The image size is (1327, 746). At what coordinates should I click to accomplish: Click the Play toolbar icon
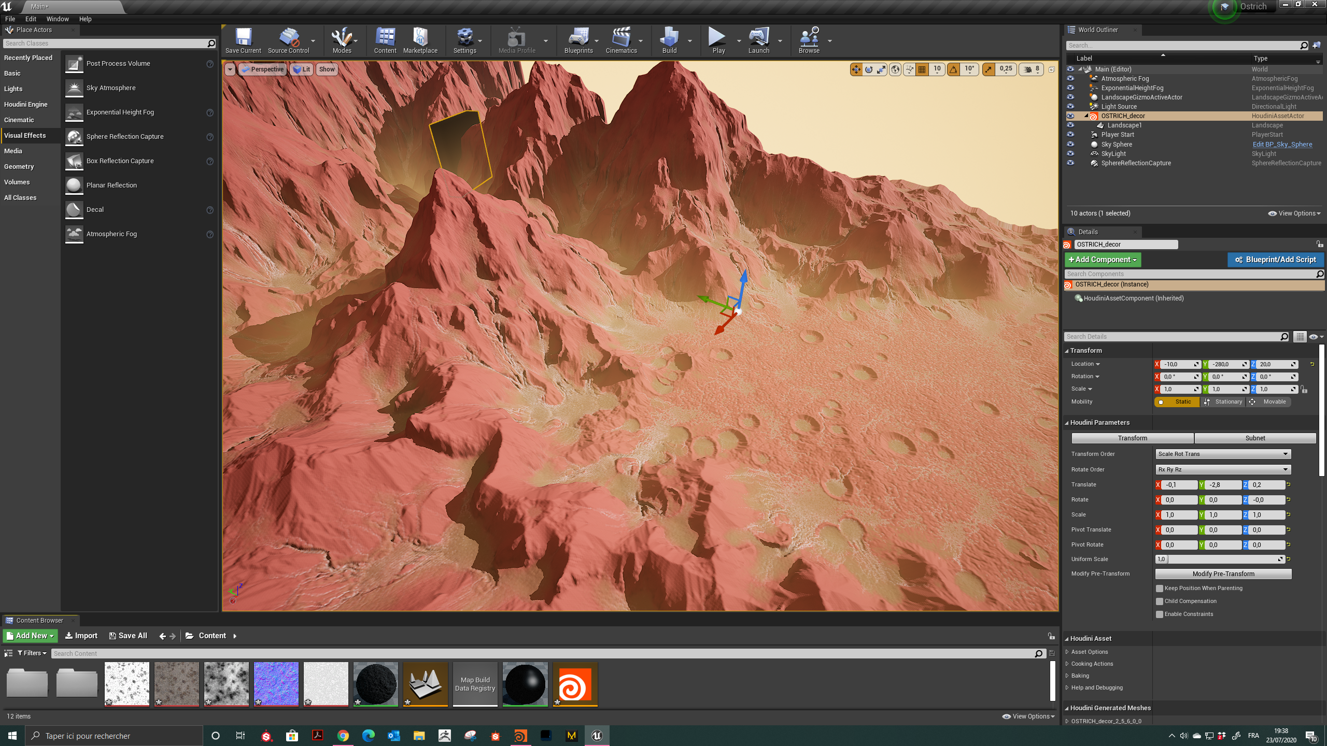718,40
